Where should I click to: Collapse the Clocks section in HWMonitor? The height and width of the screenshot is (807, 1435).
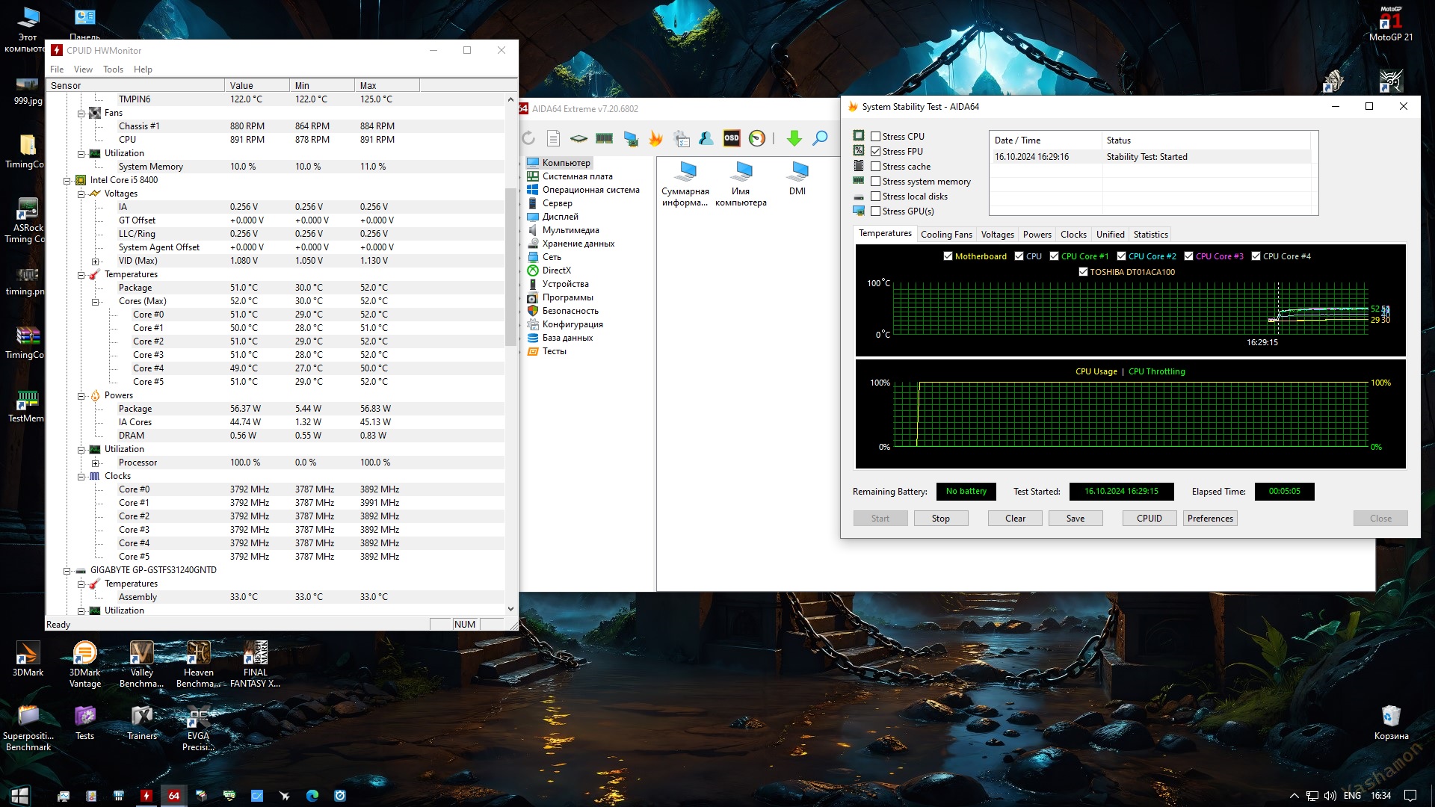click(81, 477)
